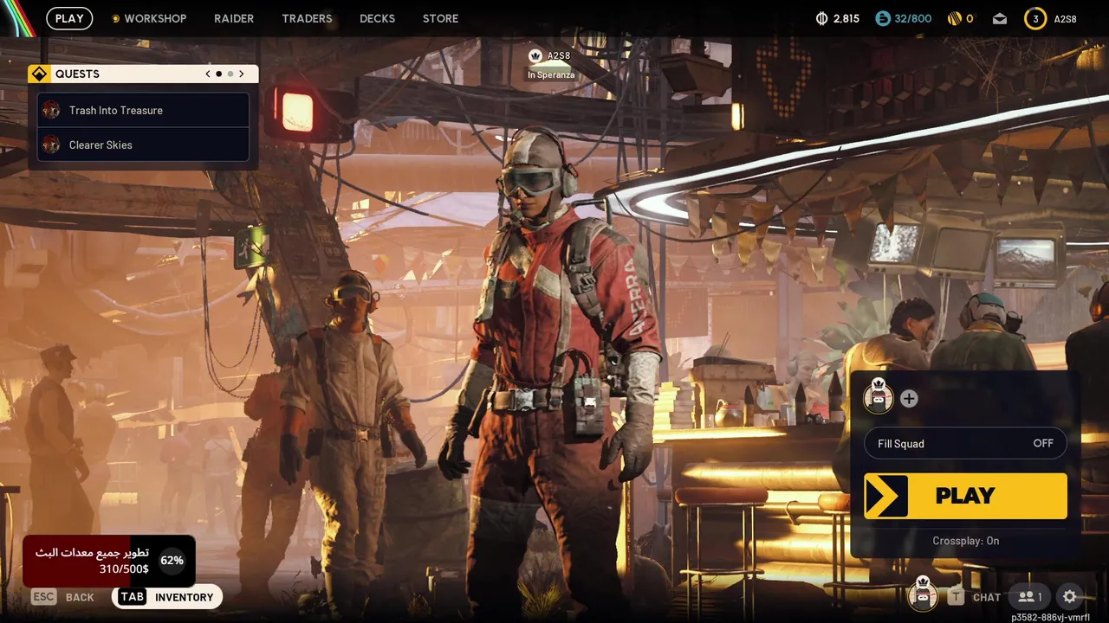
Task: Select the first quests page dot
Action: click(218, 74)
